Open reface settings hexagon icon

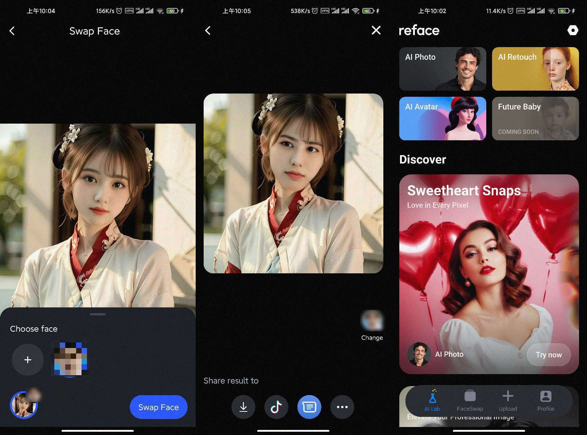[573, 30]
